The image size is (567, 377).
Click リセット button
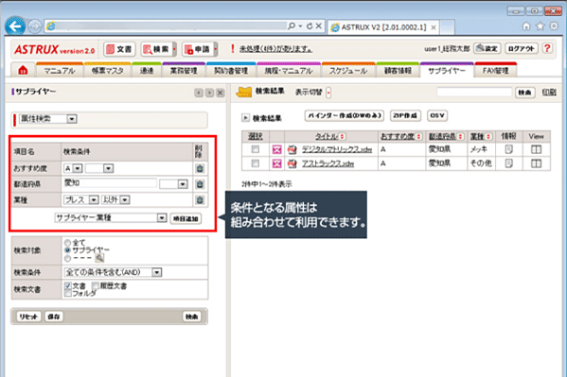tap(28, 317)
